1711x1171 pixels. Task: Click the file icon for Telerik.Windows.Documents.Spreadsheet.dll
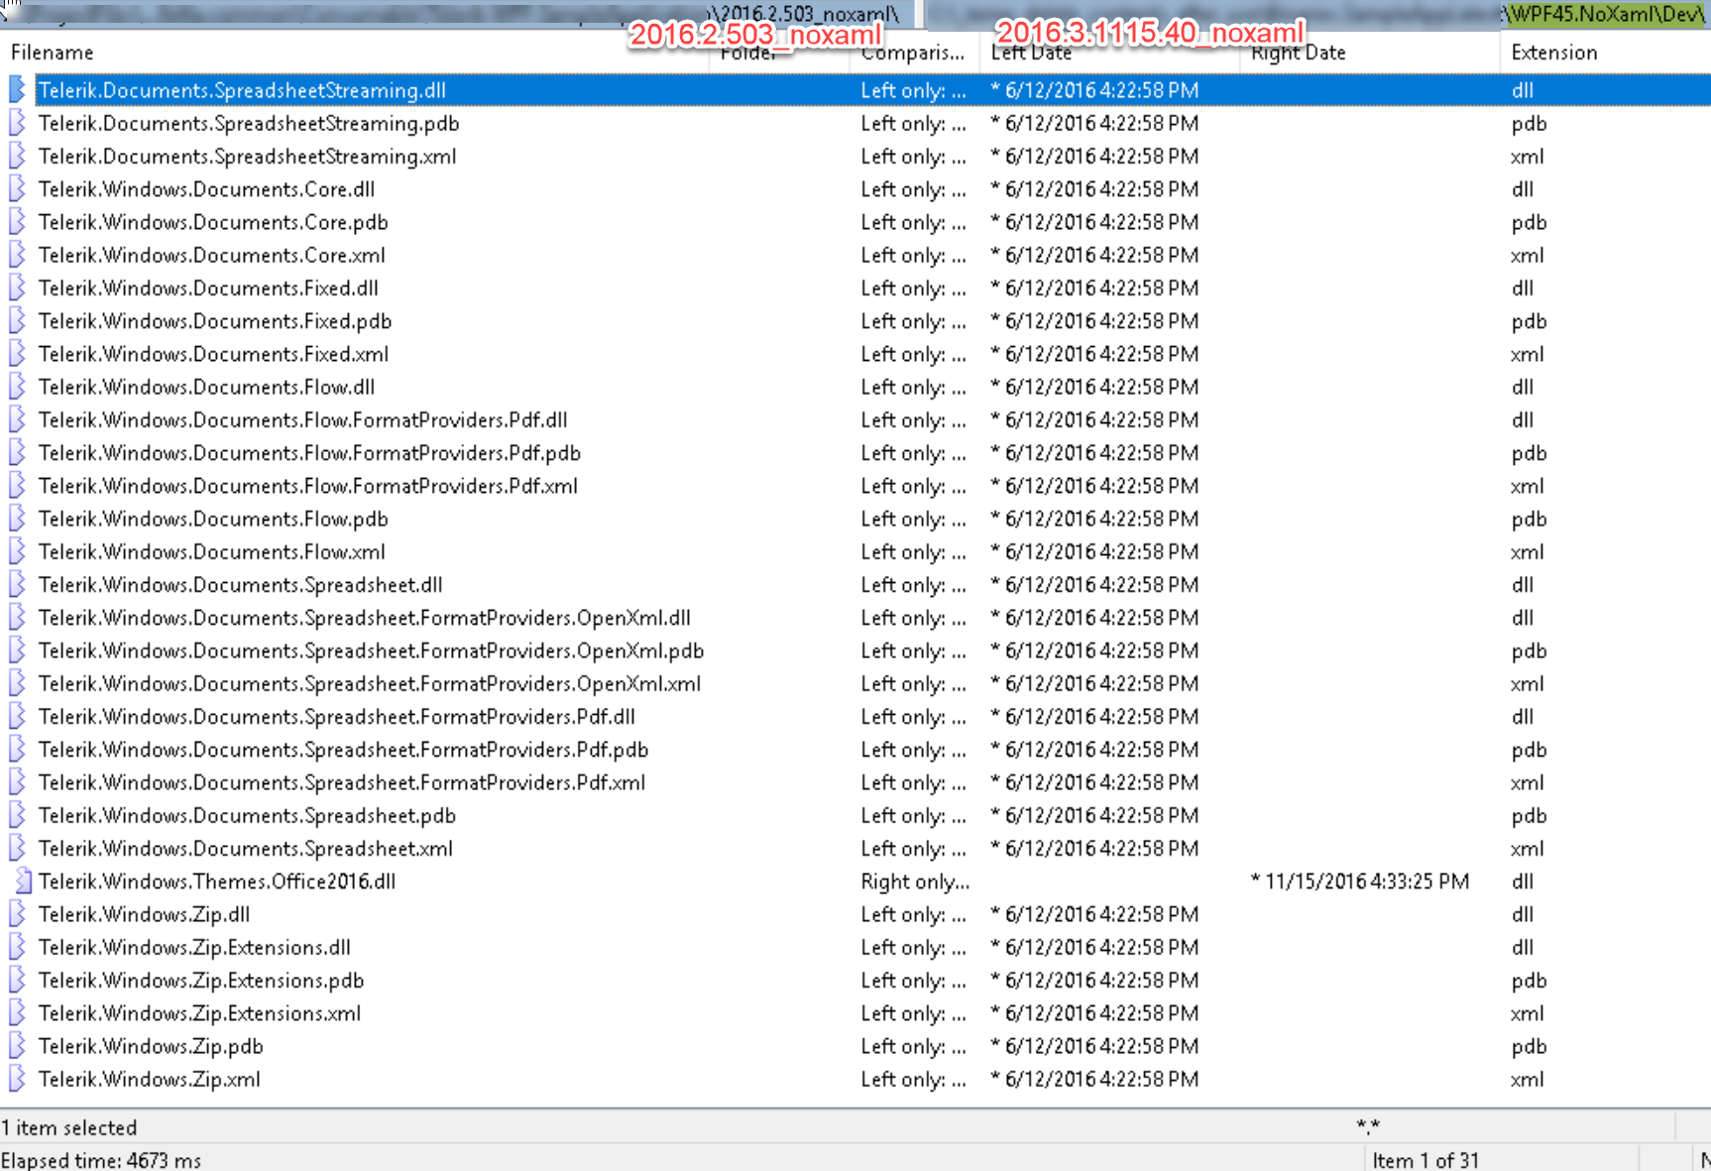[17, 585]
